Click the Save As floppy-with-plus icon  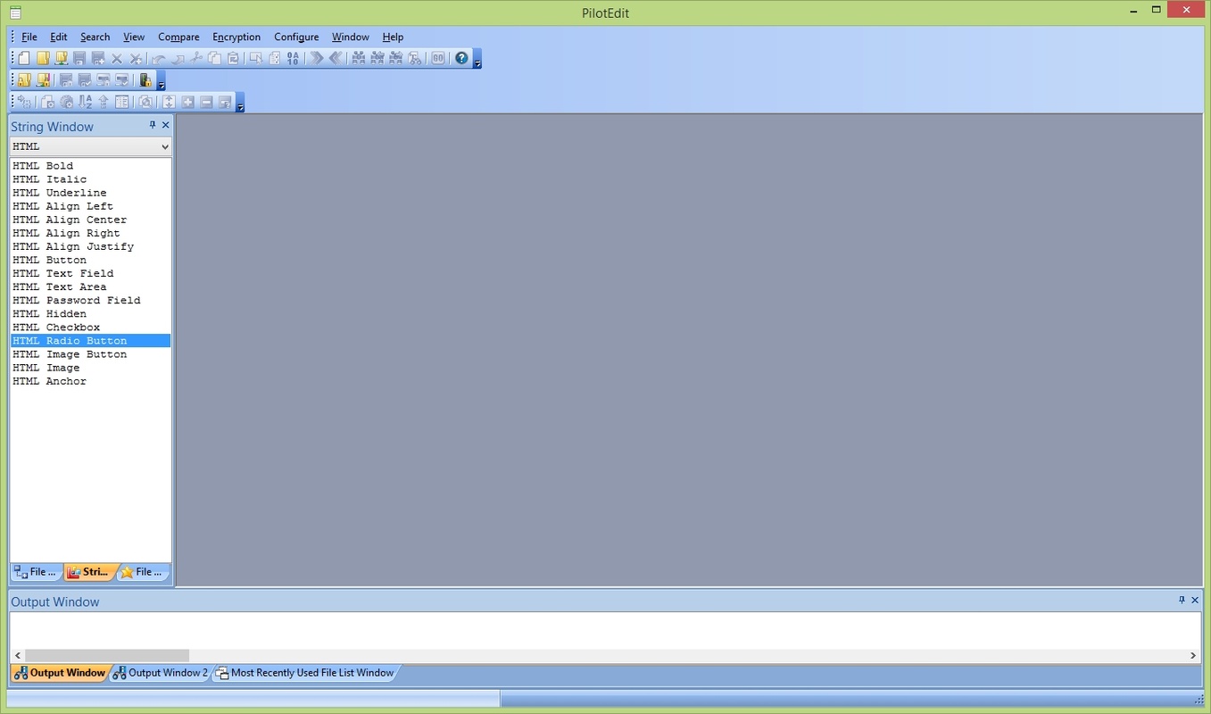coord(98,58)
